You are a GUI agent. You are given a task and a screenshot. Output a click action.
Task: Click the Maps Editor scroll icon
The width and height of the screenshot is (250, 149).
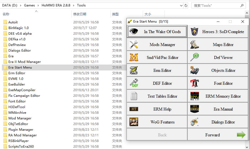pyautogui.click(x=195, y=44)
